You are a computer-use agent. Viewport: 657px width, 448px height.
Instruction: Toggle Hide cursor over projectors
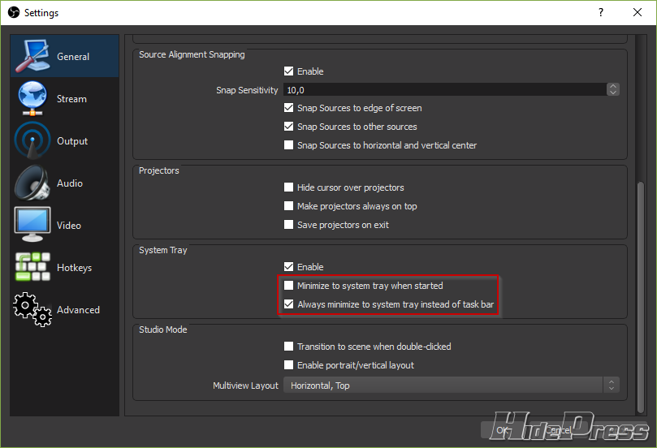pyautogui.click(x=288, y=187)
